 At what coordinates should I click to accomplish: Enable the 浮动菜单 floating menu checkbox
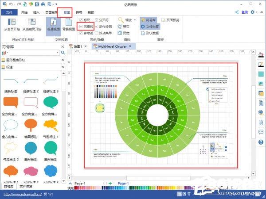(97, 33)
